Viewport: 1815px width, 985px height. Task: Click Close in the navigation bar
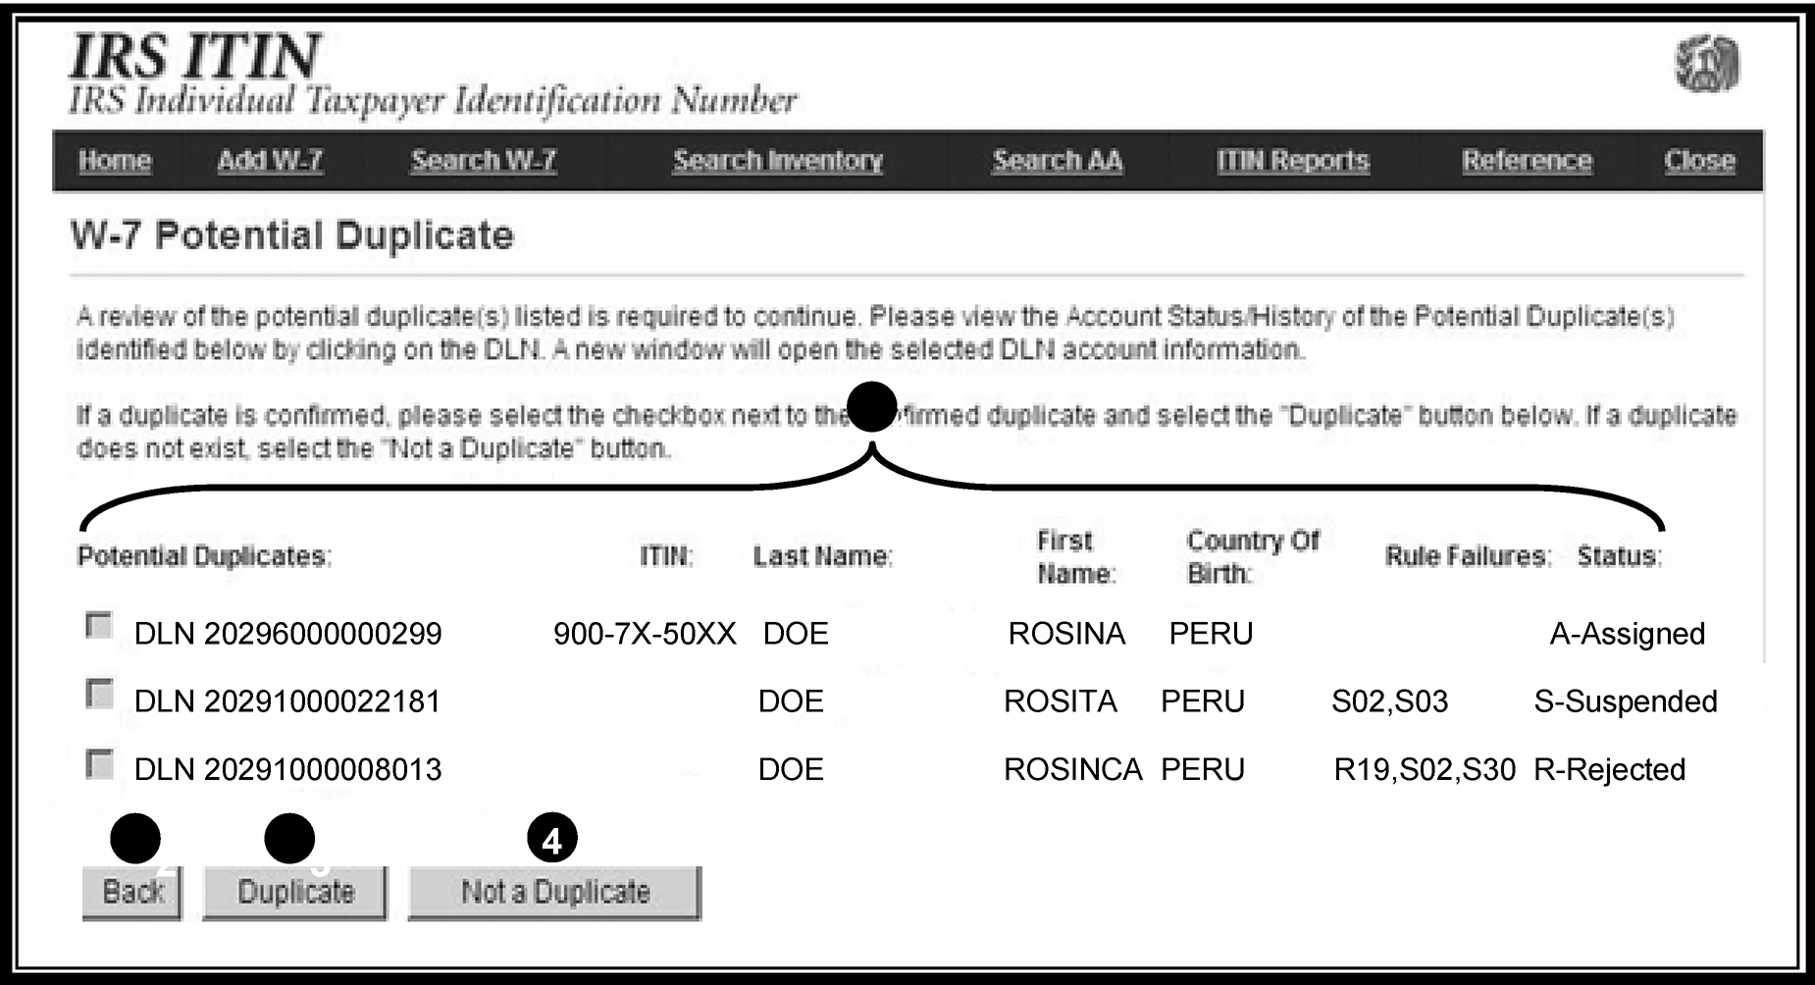[1698, 161]
